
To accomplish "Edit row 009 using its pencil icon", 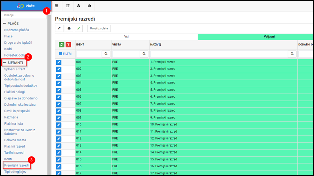I will point(59,118).
